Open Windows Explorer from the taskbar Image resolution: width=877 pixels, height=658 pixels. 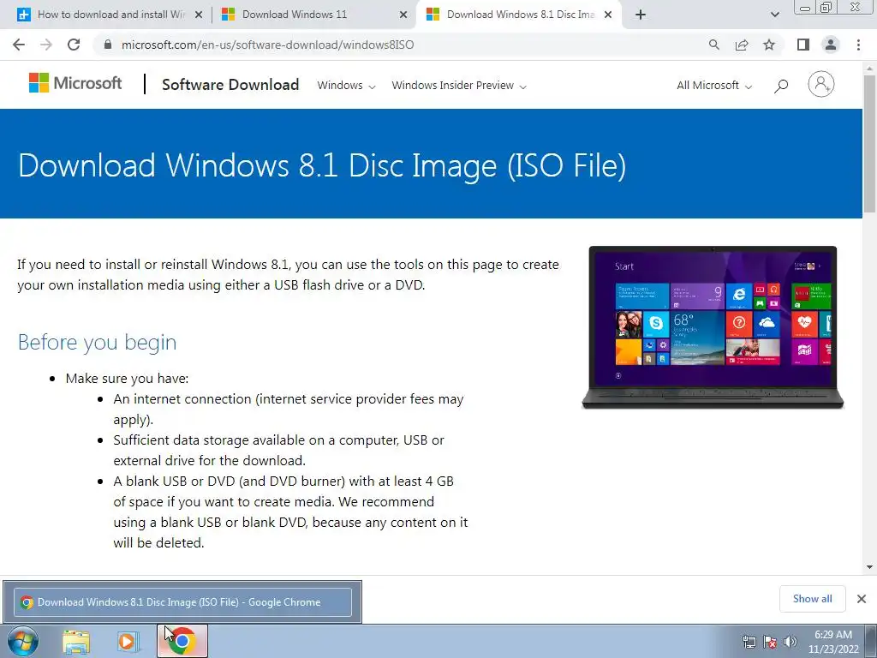click(76, 641)
